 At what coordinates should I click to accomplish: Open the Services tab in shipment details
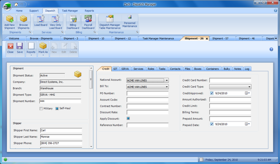pyautogui.click(x=138, y=69)
